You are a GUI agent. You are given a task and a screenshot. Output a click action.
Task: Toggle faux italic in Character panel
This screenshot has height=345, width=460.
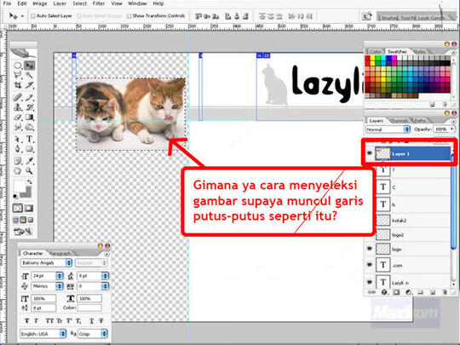tap(37, 321)
